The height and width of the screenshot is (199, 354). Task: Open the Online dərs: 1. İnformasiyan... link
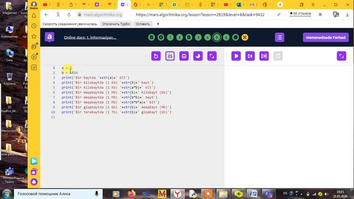pyautogui.click(x=90, y=38)
